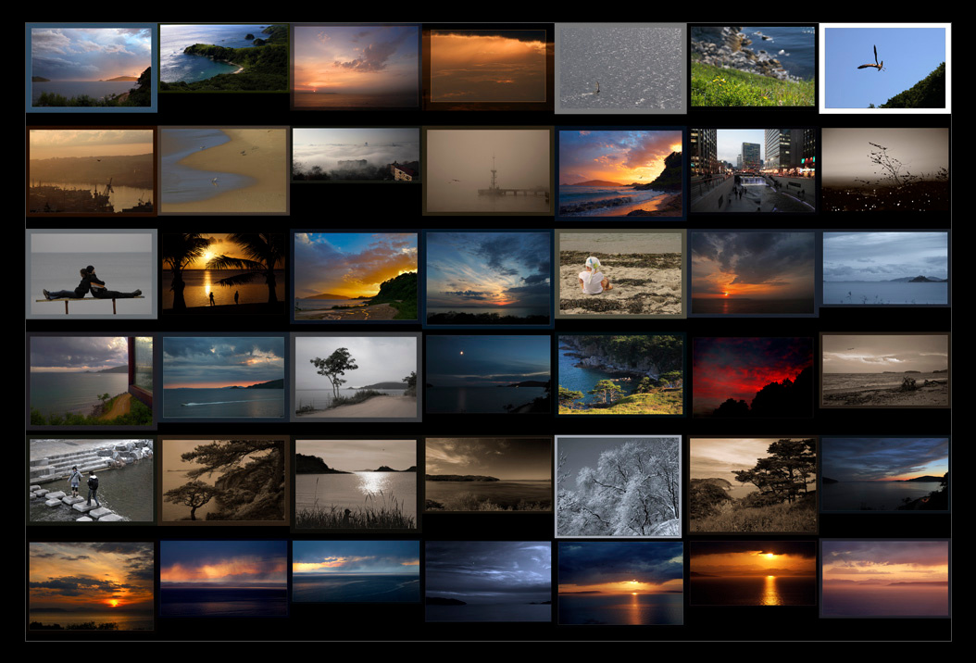Open the bottom-left orange sunset with dark clouds
The width and height of the screenshot is (976, 663).
point(92,586)
